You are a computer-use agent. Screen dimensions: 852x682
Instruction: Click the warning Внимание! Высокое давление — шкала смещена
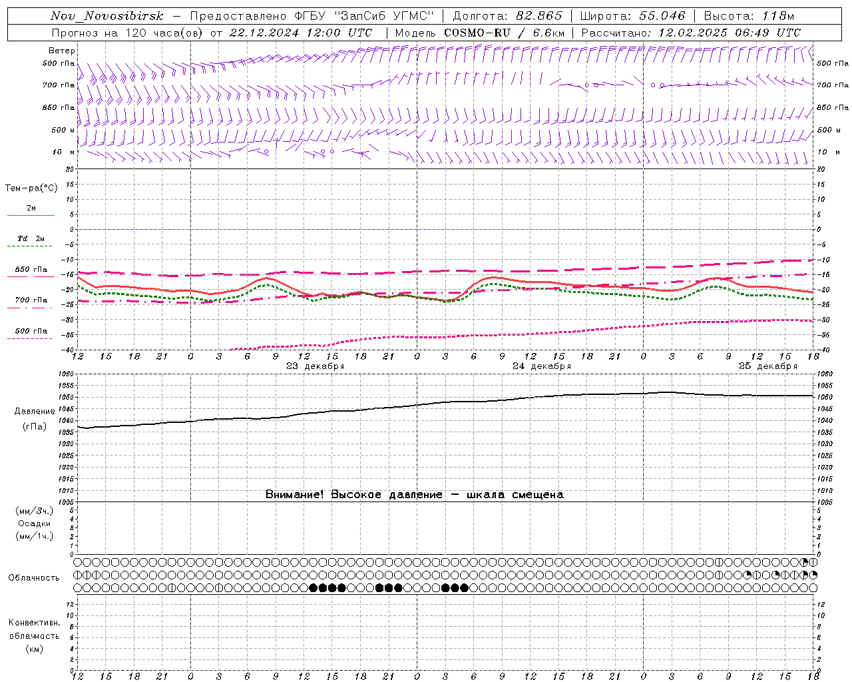(x=415, y=495)
